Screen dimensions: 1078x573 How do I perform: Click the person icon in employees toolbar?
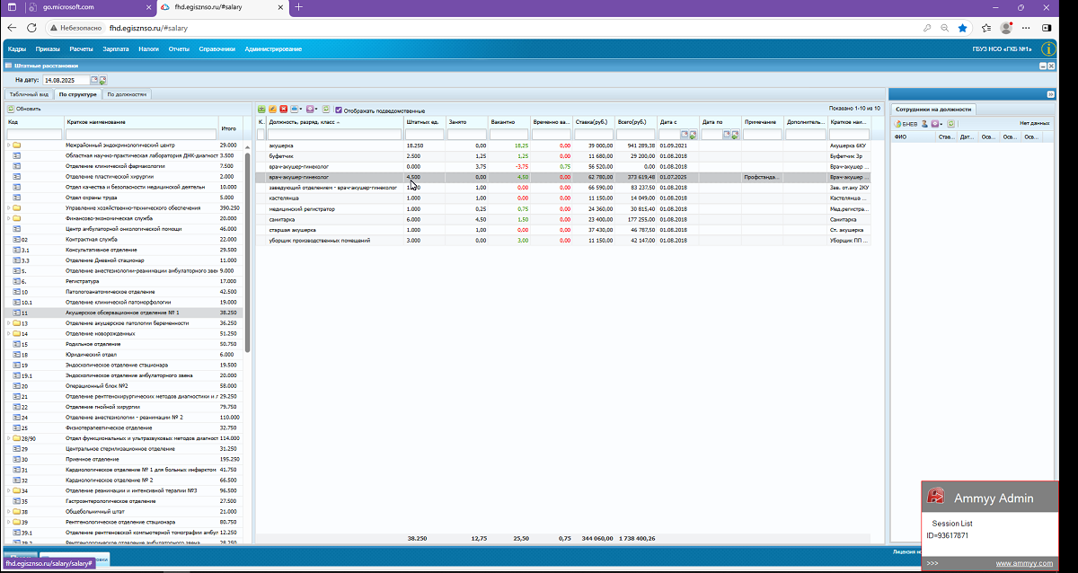[x=924, y=123]
